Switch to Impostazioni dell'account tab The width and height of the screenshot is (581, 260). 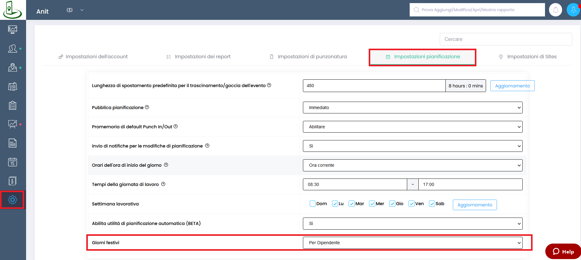(93, 57)
